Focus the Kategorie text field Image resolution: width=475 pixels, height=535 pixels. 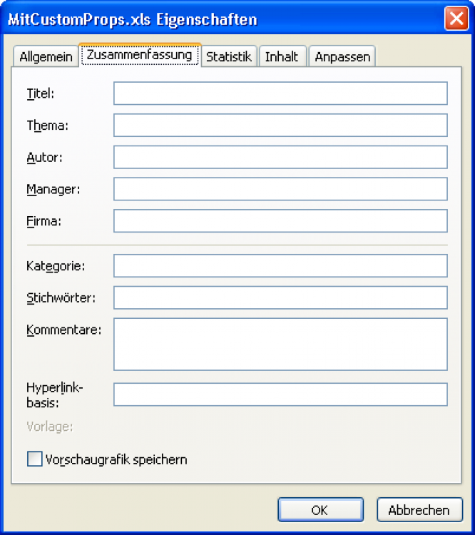280,265
